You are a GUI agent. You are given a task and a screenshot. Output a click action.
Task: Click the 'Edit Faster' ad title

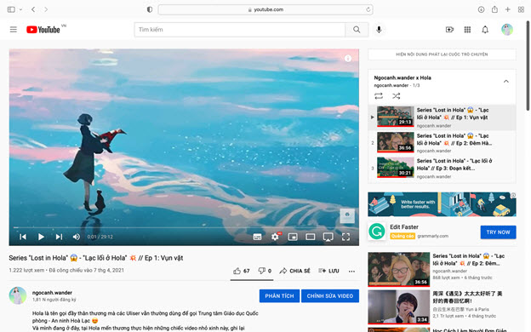404,227
